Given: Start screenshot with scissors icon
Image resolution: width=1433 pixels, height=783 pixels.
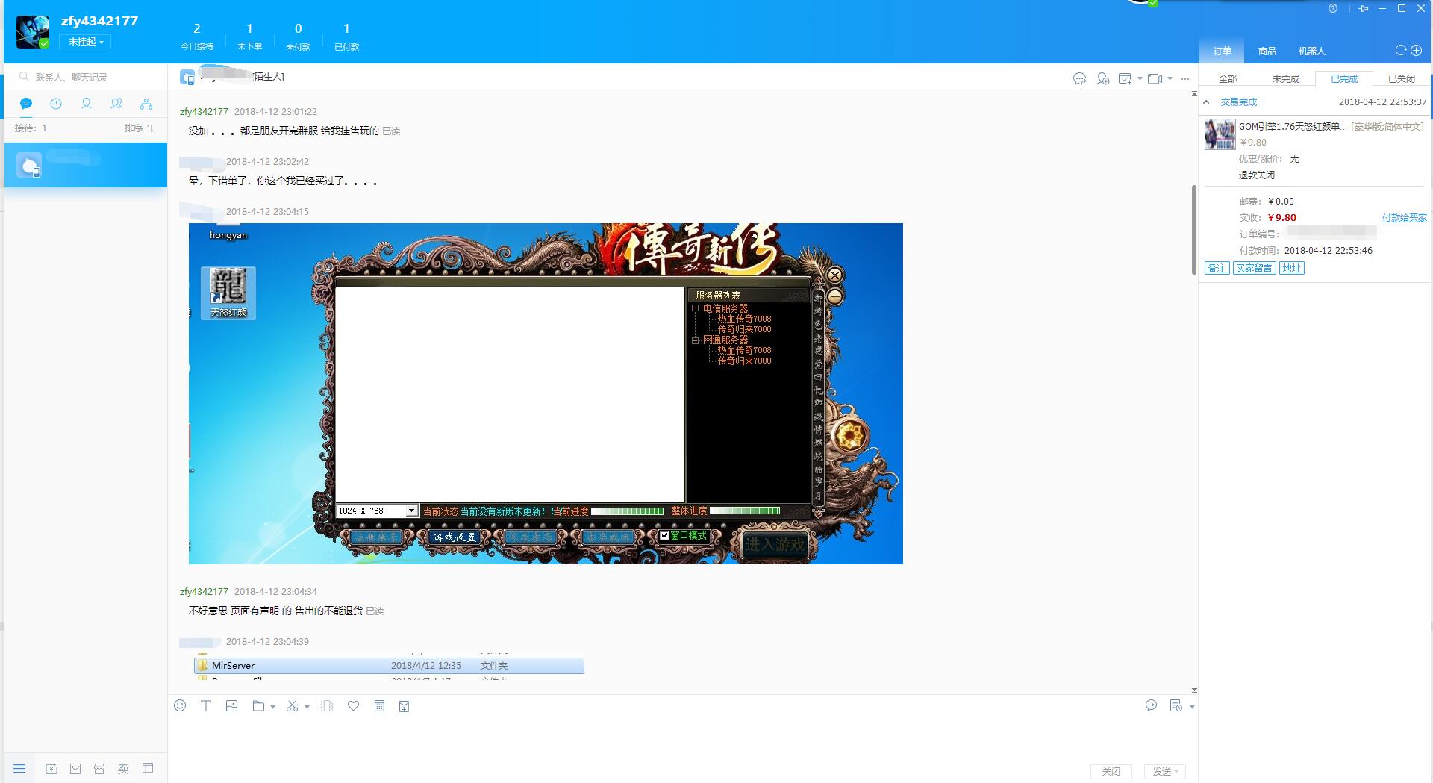Looking at the screenshot, I should click(x=292, y=705).
